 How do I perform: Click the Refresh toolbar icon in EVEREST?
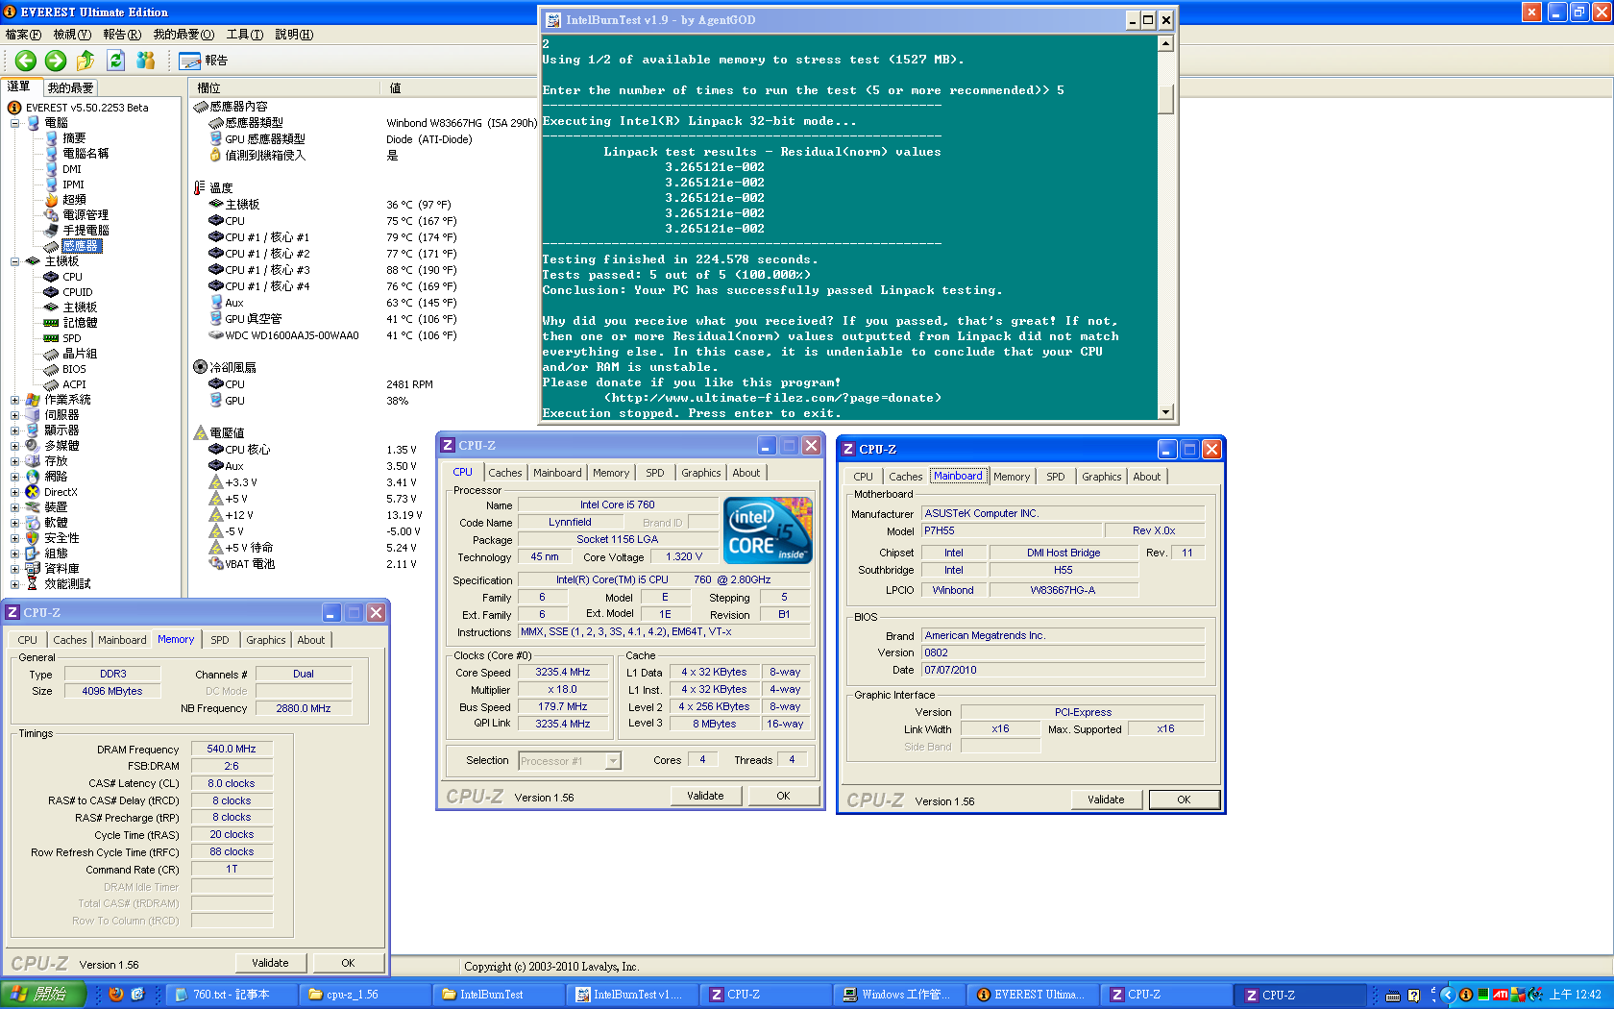pyautogui.click(x=116, y=61)
